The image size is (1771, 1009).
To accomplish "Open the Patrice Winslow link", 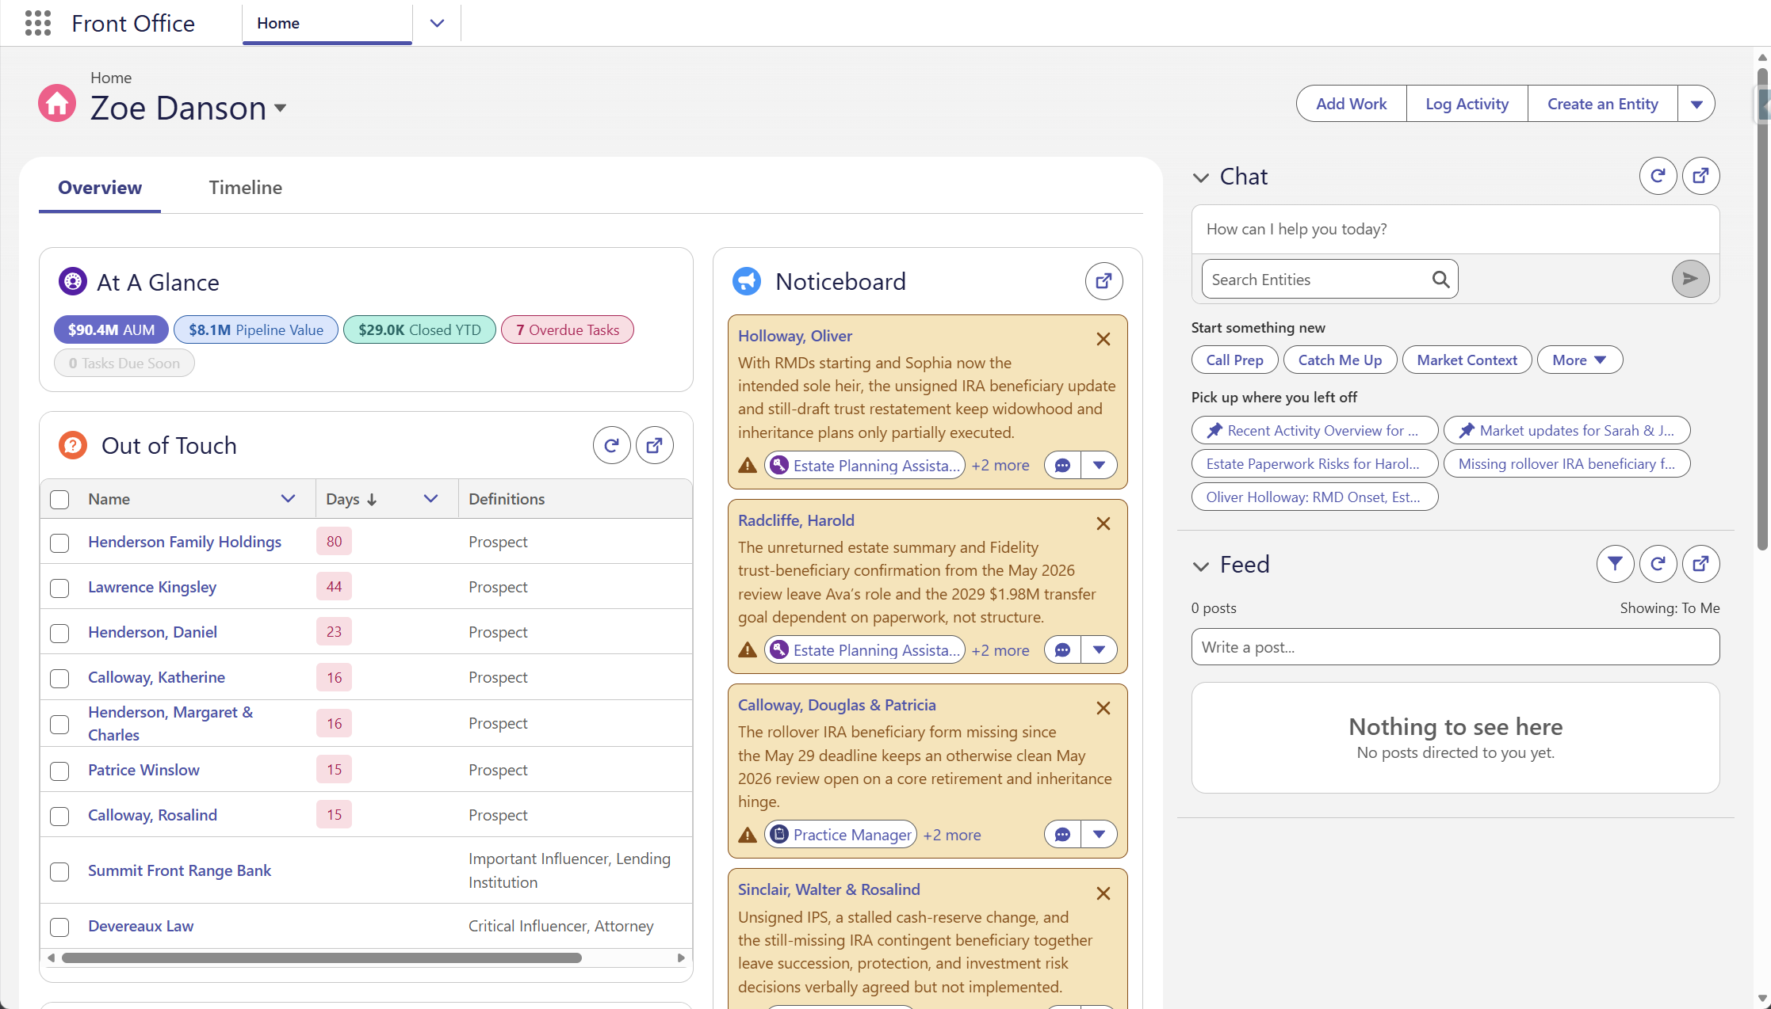I will pyautogui.click(x=143, y=770).
